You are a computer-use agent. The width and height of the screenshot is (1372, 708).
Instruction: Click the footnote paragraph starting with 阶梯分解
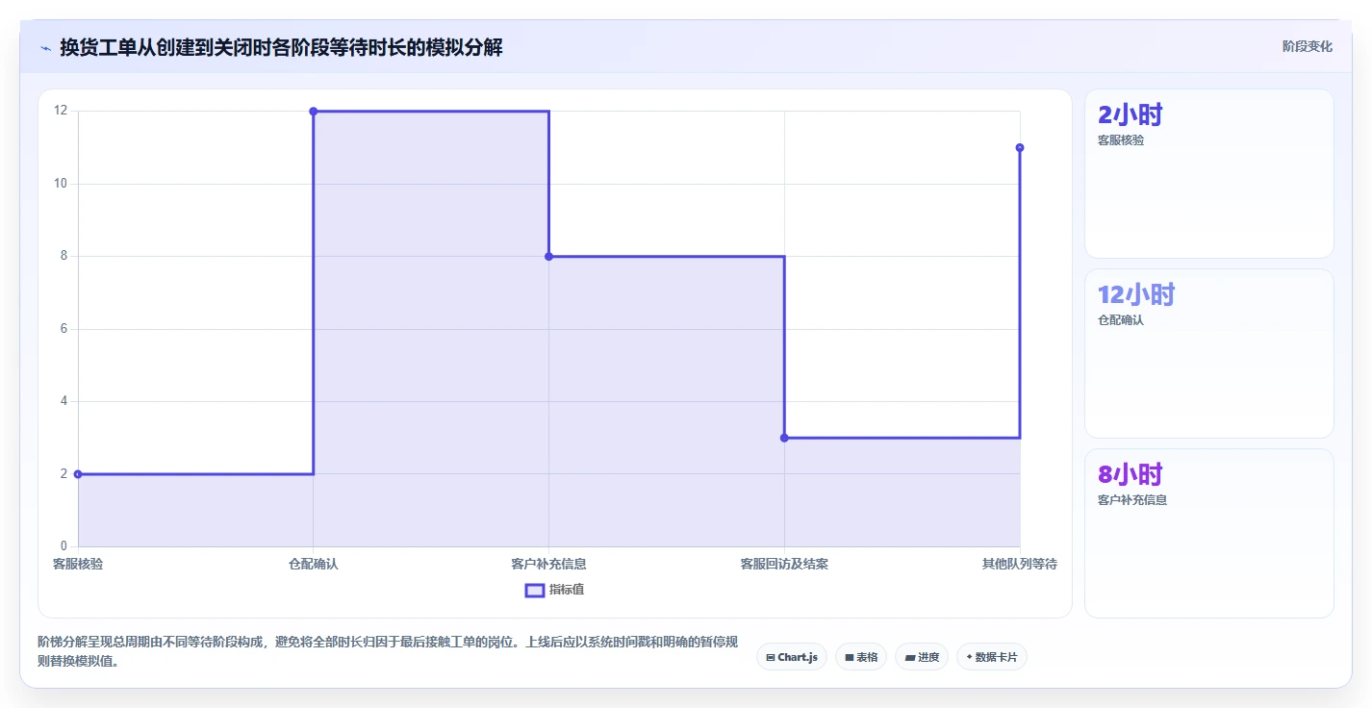[388, 651]
